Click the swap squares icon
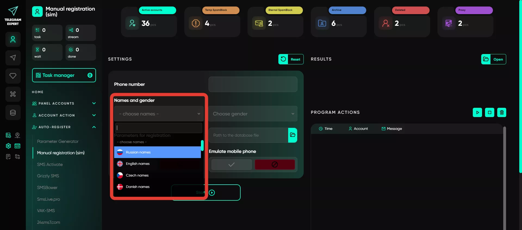Viewport: 522px width, 230px height. point(17,156)
